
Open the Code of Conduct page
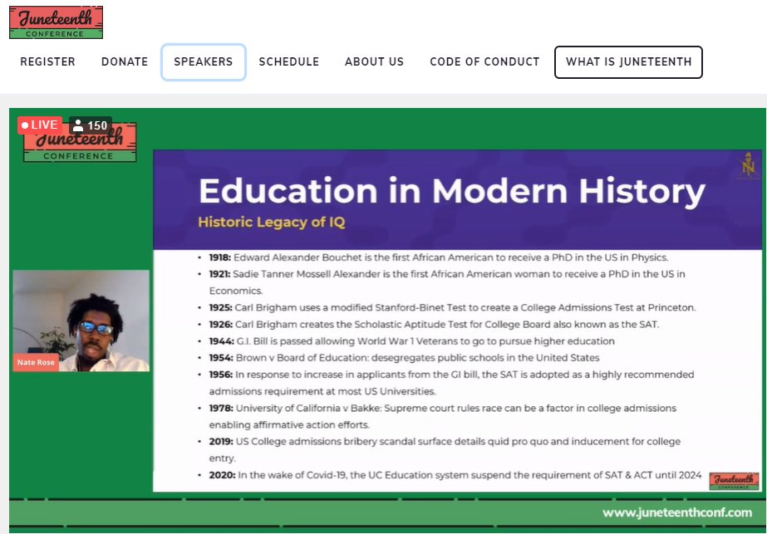click(484, 61)
